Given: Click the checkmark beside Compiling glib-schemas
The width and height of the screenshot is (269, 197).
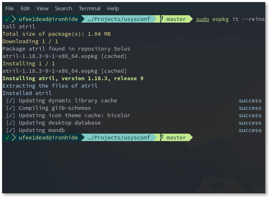Looking at the screenshot, I should tap(11, 108).
